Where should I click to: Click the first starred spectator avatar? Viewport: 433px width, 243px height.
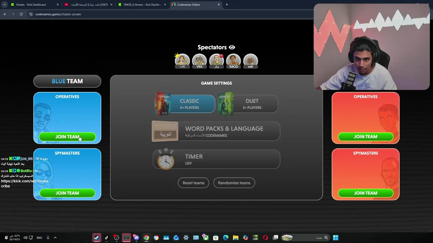pos(182,61)
